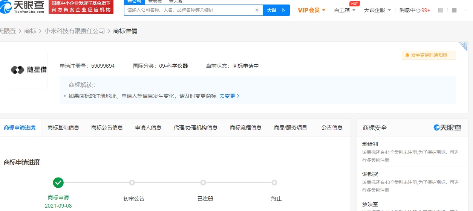Click the 初审公告 progress step circle
Image resolution: width=473 pixels, height=211 pixels.
(x=132, y=183)
